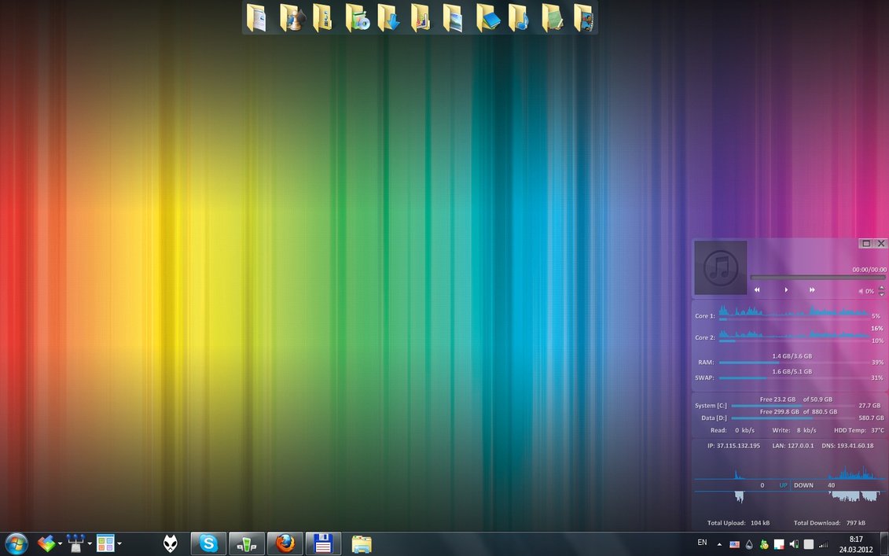Image resolution: width=889 pixels, height=556 pixels.
Task: Open the clock showing 8:17 date
Action: [x=856, y=543]
